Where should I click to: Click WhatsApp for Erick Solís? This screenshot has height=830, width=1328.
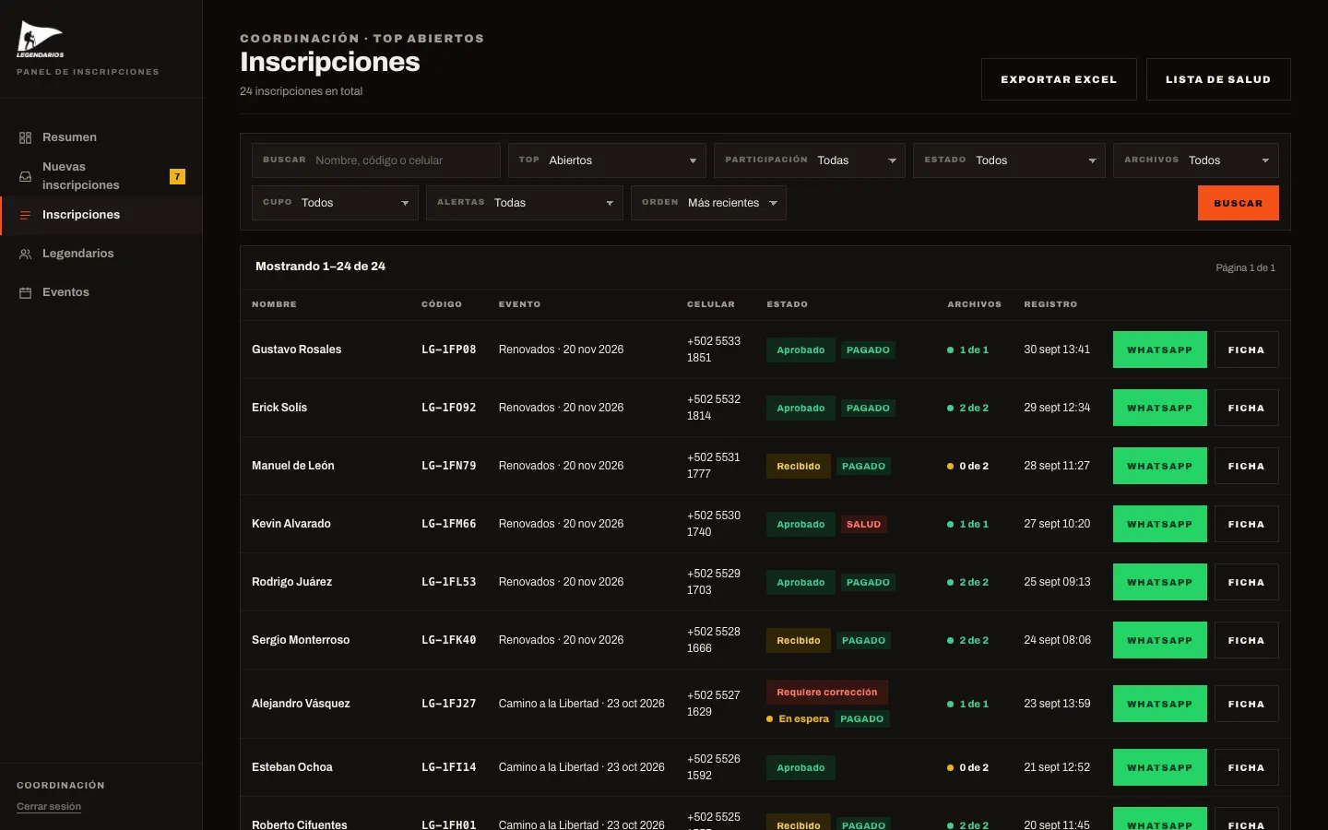tap(1160, 408)
